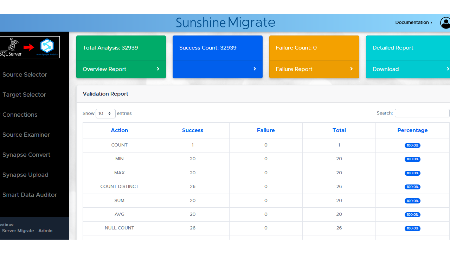Open the Documentation menu

click(x=414, y=22)
